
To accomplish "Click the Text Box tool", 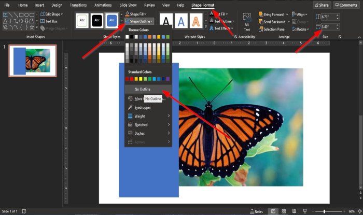I will tap(51, 21).
